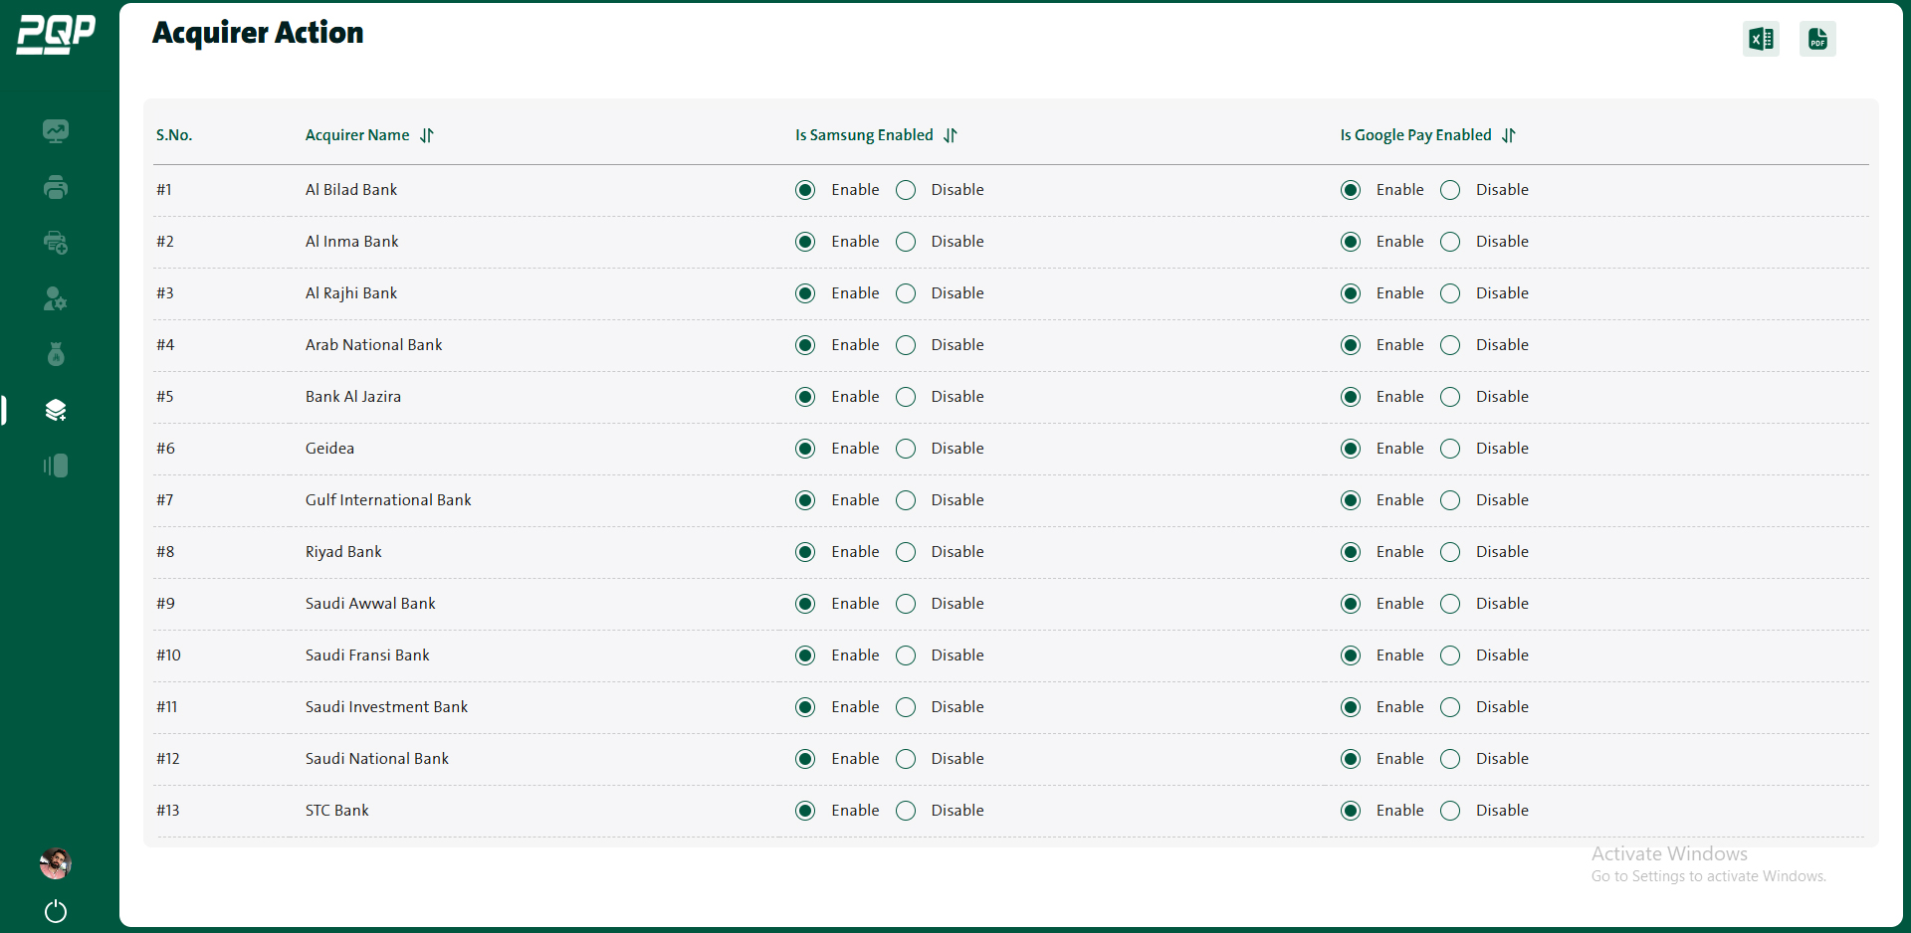The width and height of the screenshot is (1911, 933).
Task: Export the table to Excel
Action: (x=1760, y=38)
